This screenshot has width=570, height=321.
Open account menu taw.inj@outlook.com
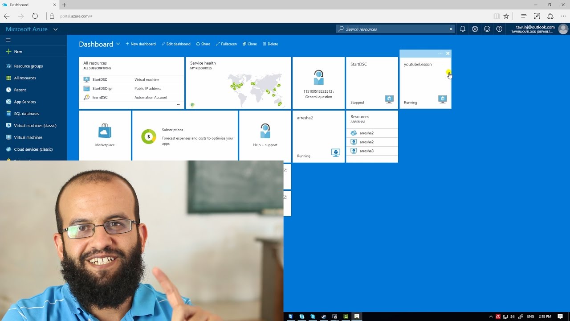point(533,29)
